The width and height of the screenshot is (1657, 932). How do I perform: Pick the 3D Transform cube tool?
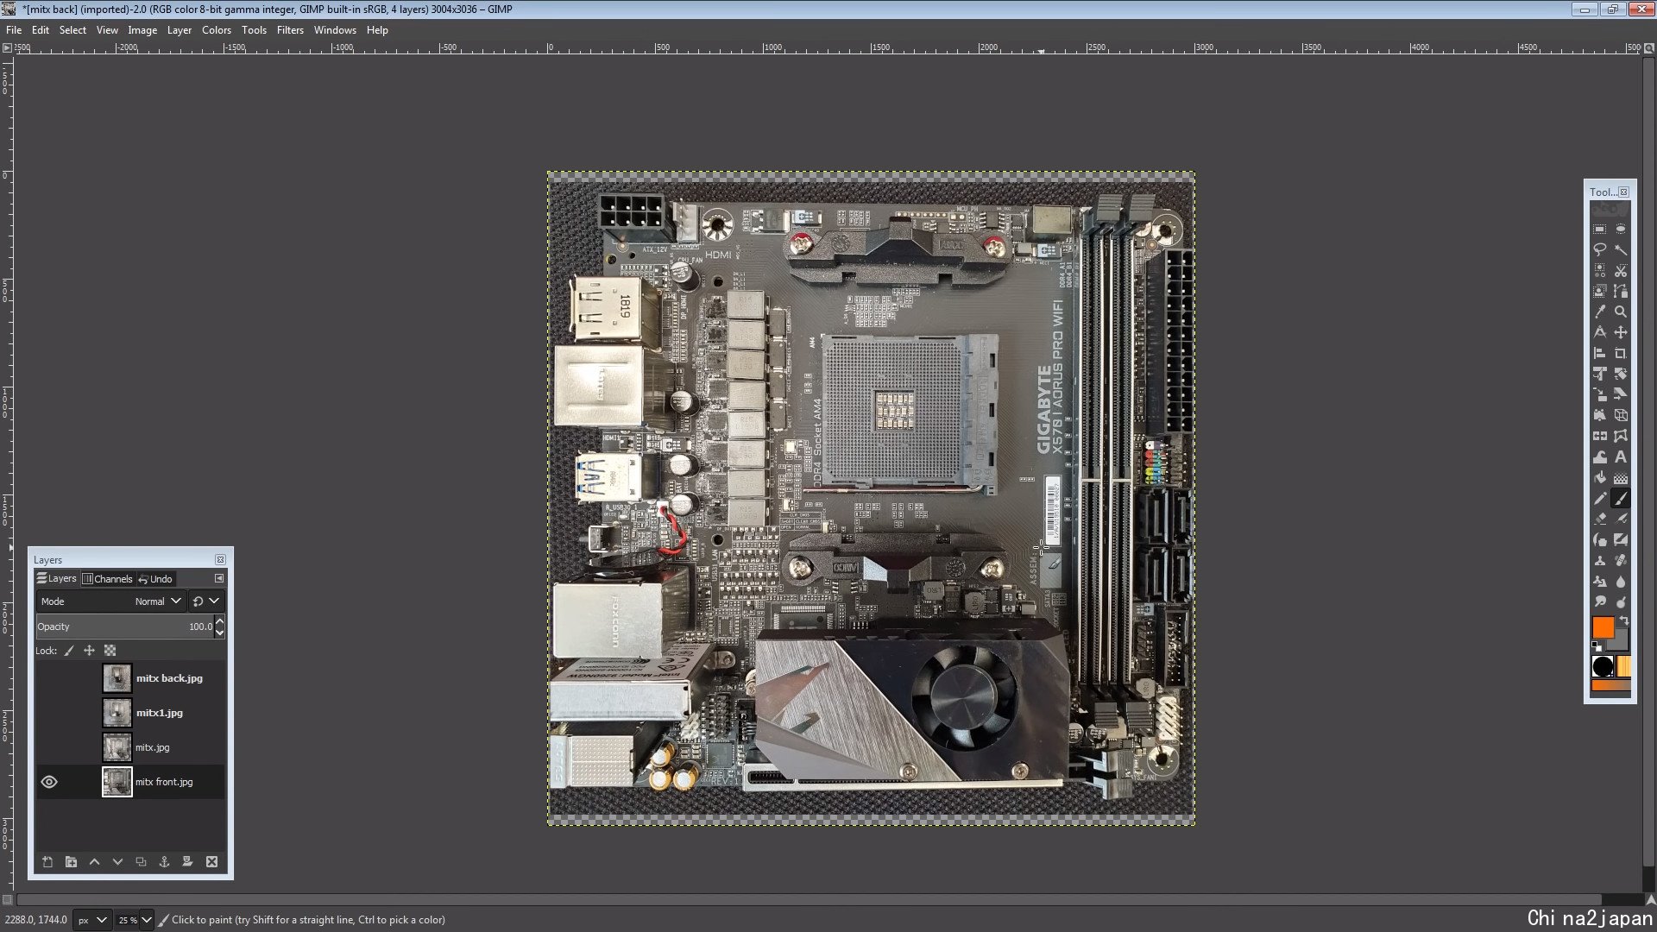tap(1621, 415)
